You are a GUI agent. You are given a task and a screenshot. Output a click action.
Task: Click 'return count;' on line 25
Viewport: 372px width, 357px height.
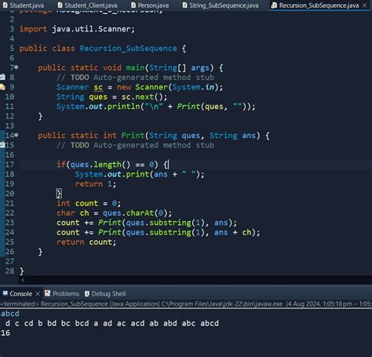86,242
